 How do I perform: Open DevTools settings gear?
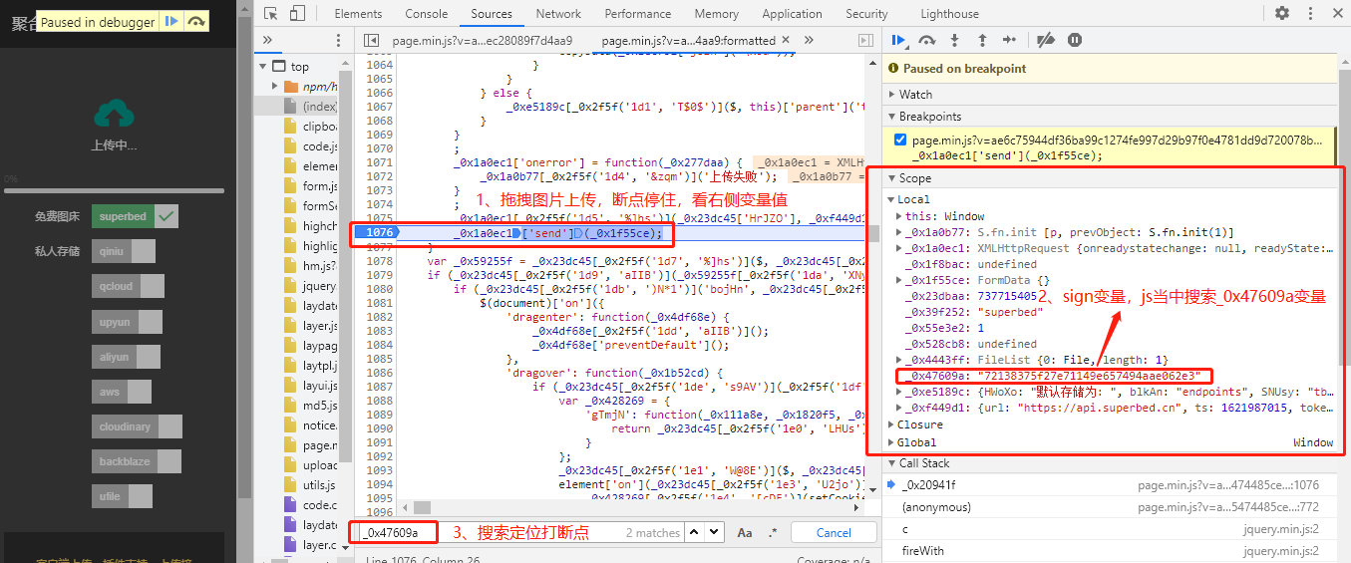coord(1282,13)
